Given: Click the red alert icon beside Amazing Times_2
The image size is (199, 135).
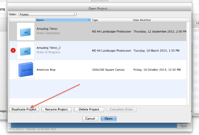Looking at the screenshot, I should click(13, 50).
